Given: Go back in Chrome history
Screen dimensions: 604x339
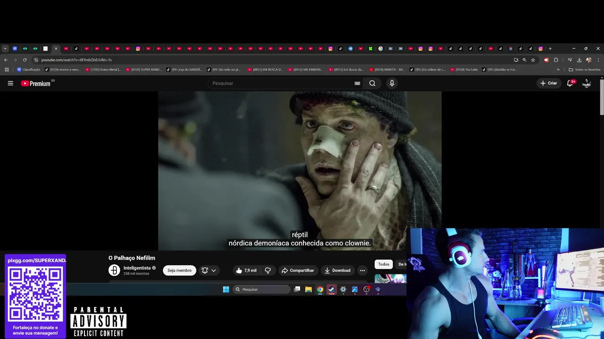Looking at the screenshot, I should 6,60.
